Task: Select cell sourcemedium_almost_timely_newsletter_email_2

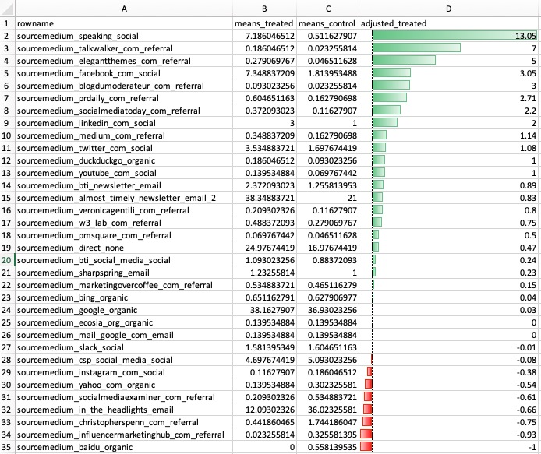Action: tap(124, 198)
